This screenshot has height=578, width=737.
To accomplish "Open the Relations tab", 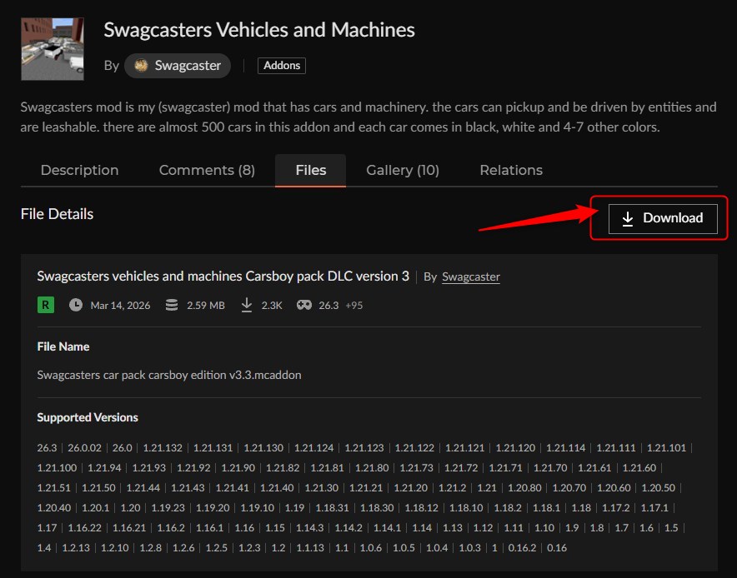I will coord(510,170).
